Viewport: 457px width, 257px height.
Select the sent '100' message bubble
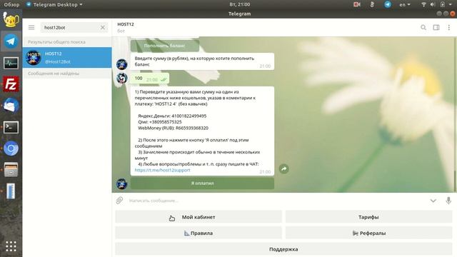[x=149, y=79]
